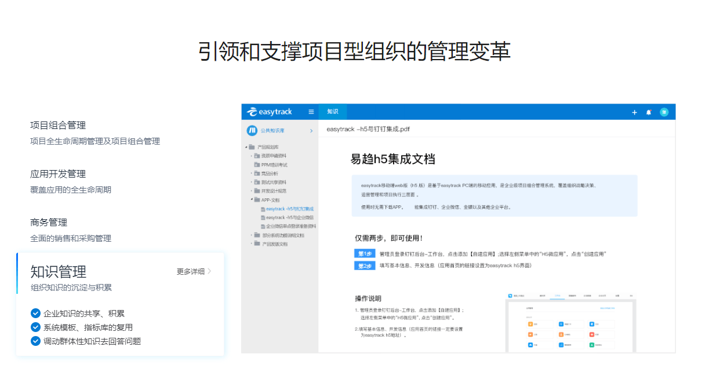Click the PPM培训考试 folder icon
The height and width of the screenshot is (391, 720).
tap(257, 165)
